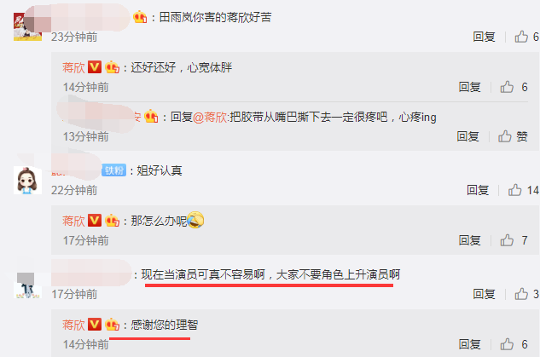Reply to the 现在当演员可真不容易啊 comment
This screenshot has width=540, height=357.
point(484,294)
